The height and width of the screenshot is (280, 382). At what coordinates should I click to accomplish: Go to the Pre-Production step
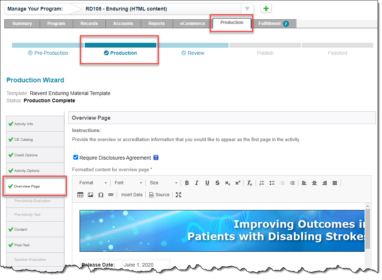48,53
